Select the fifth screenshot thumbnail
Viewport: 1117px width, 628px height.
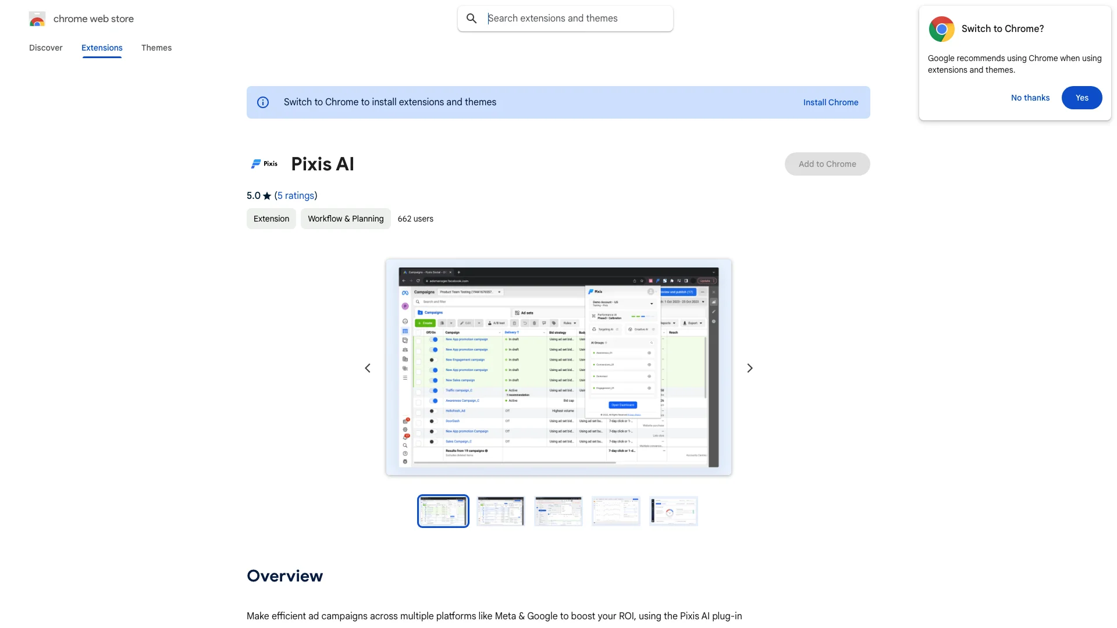click(674, 511)
